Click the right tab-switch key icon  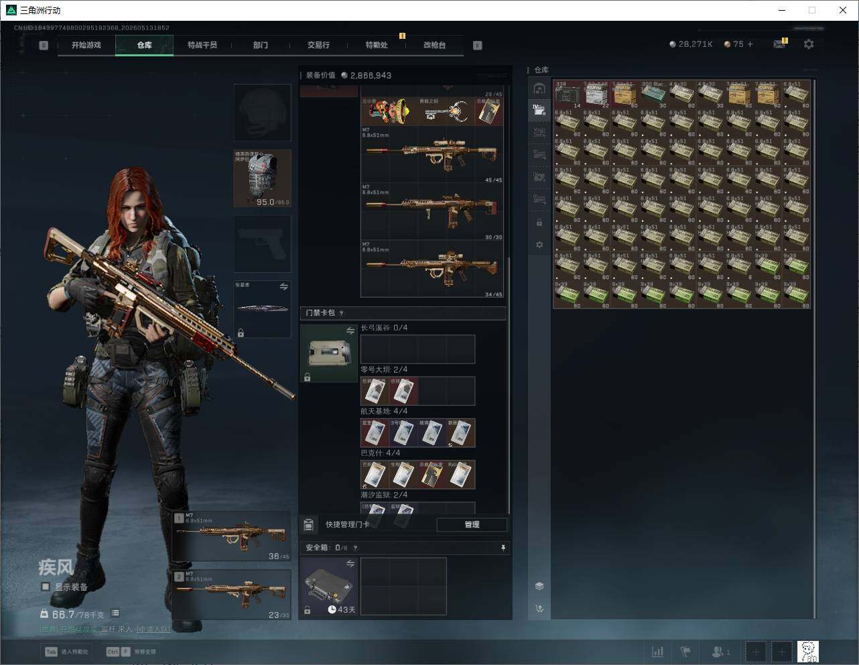click(x=477, y=46)
